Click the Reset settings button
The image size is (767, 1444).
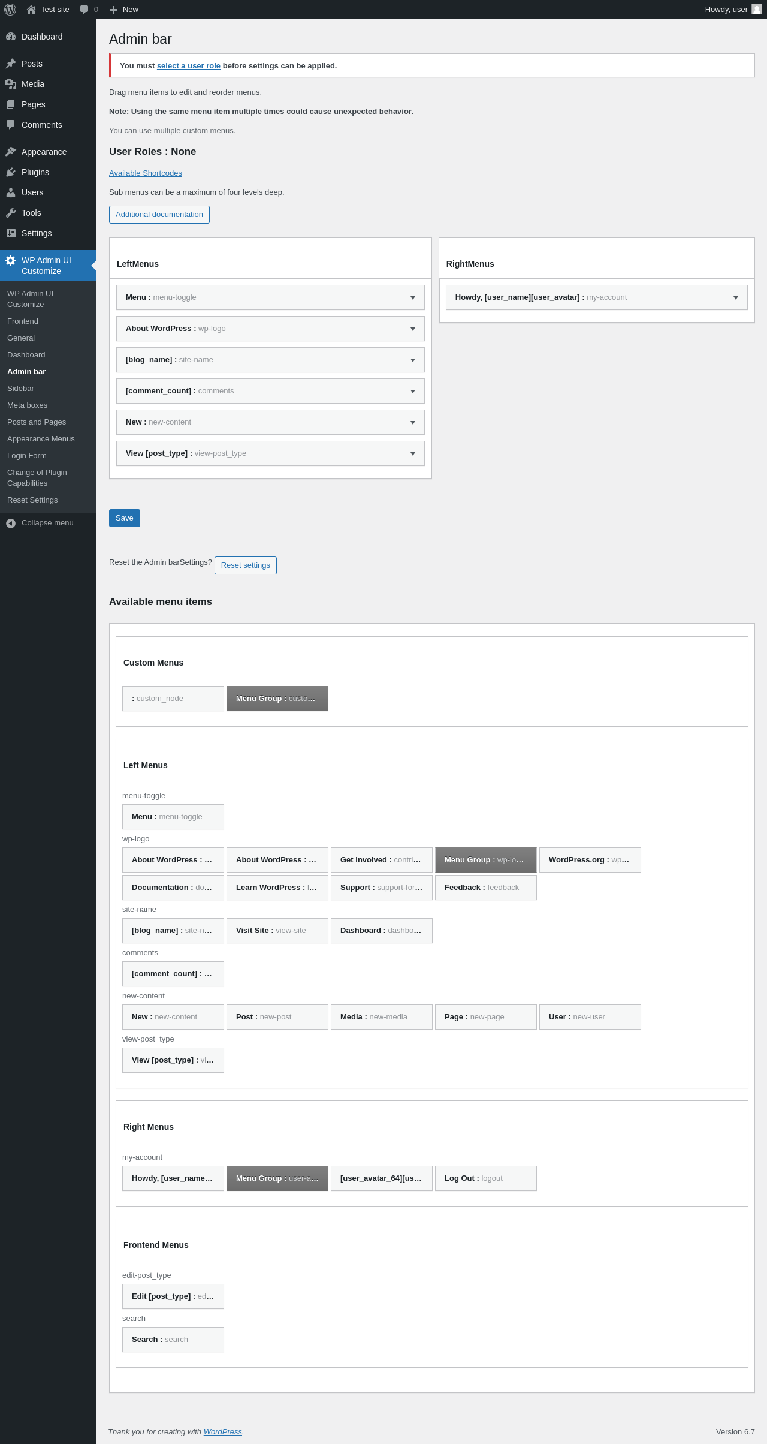click(246, 565)
